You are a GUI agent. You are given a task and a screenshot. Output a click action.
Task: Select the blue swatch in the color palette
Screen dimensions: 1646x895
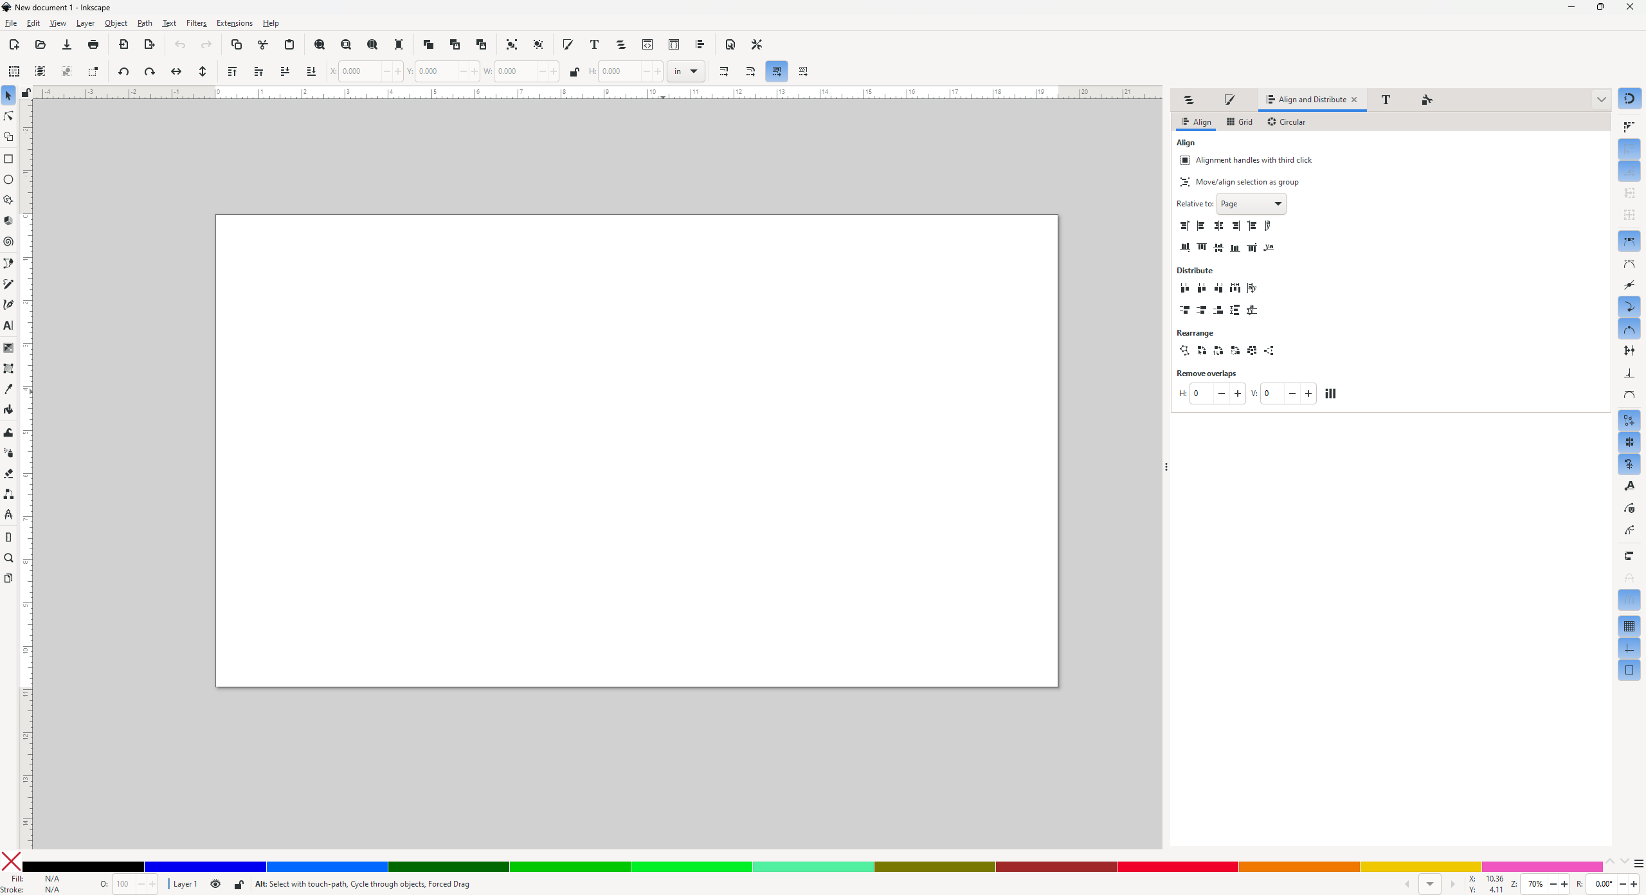point(204,867)
